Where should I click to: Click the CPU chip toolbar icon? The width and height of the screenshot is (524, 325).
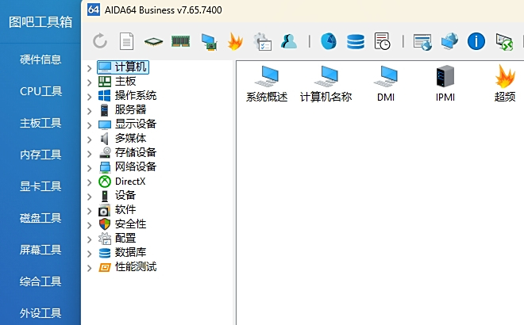tap(153, 42)
